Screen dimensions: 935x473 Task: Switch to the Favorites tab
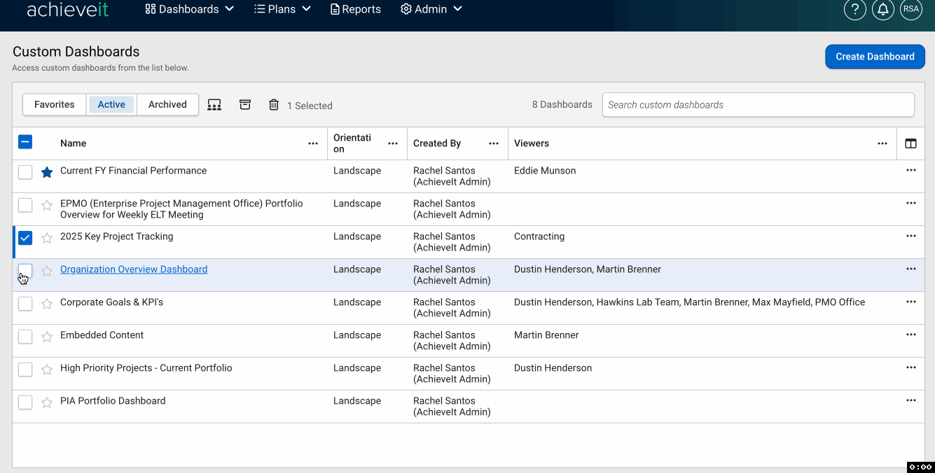click(x=55, y=105)
